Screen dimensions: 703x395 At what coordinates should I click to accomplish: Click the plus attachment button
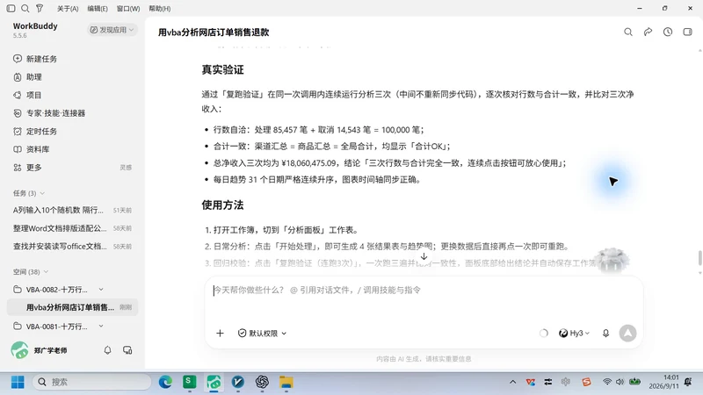pyautogui.click(x=220, y=334)
